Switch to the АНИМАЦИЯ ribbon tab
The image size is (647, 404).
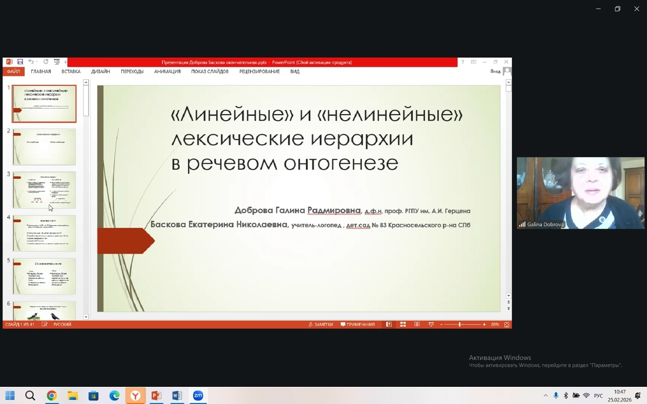pos(167,71)
